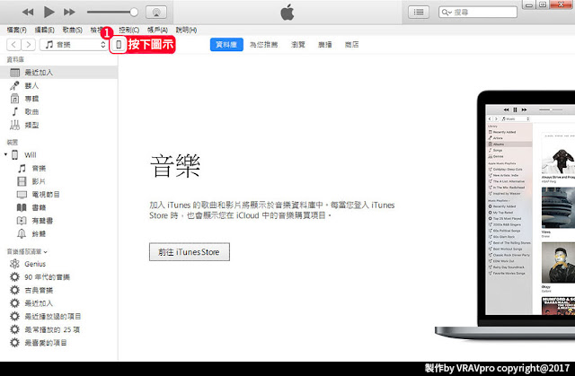Image resolution: width=575 pixels, height=376 pixels.
Task: Open the 歌曲(S) menu
Action: click(x=72, y=30)
